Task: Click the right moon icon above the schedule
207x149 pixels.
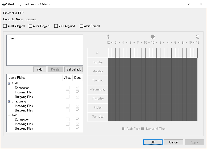Action: [197, 37]
